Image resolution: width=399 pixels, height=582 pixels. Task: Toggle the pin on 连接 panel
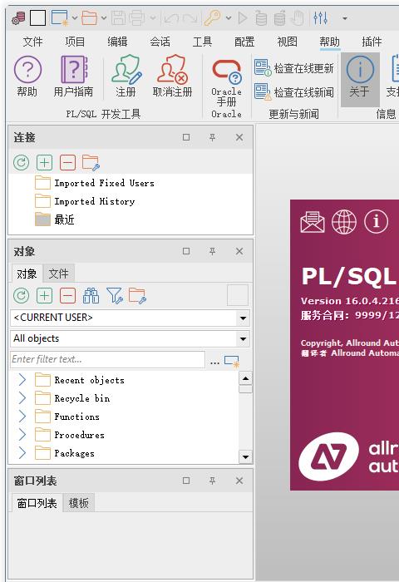212,137
